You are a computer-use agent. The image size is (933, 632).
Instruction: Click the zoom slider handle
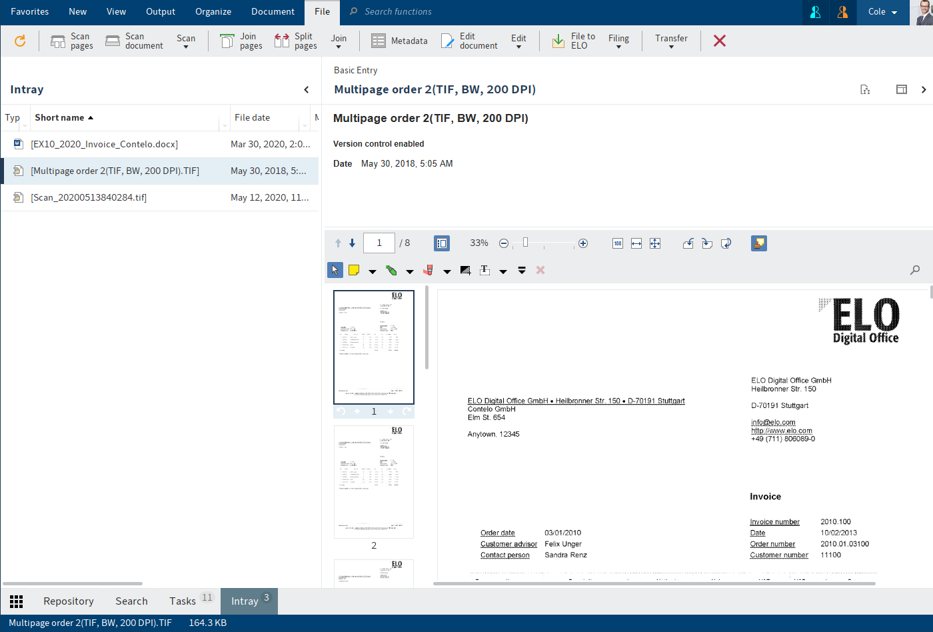click(x=525, y=243)
